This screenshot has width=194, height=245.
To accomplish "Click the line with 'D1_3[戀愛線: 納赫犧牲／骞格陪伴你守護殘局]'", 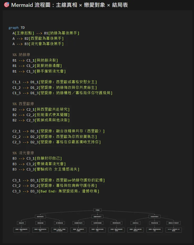I will point(62,93).
